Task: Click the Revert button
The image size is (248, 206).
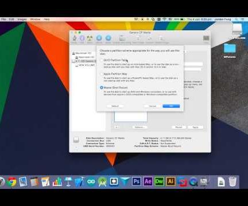Action: click(179, 127)
